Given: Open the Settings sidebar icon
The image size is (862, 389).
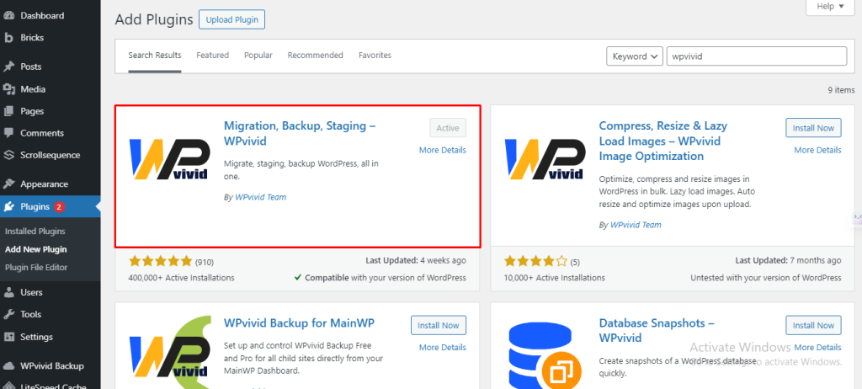Looking at the screenshot, I should tap(8, 337).
